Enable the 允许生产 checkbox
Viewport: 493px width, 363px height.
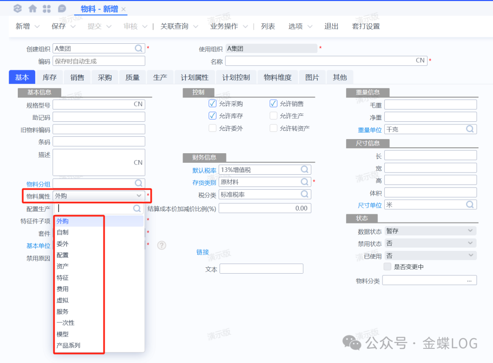(273, 116)
